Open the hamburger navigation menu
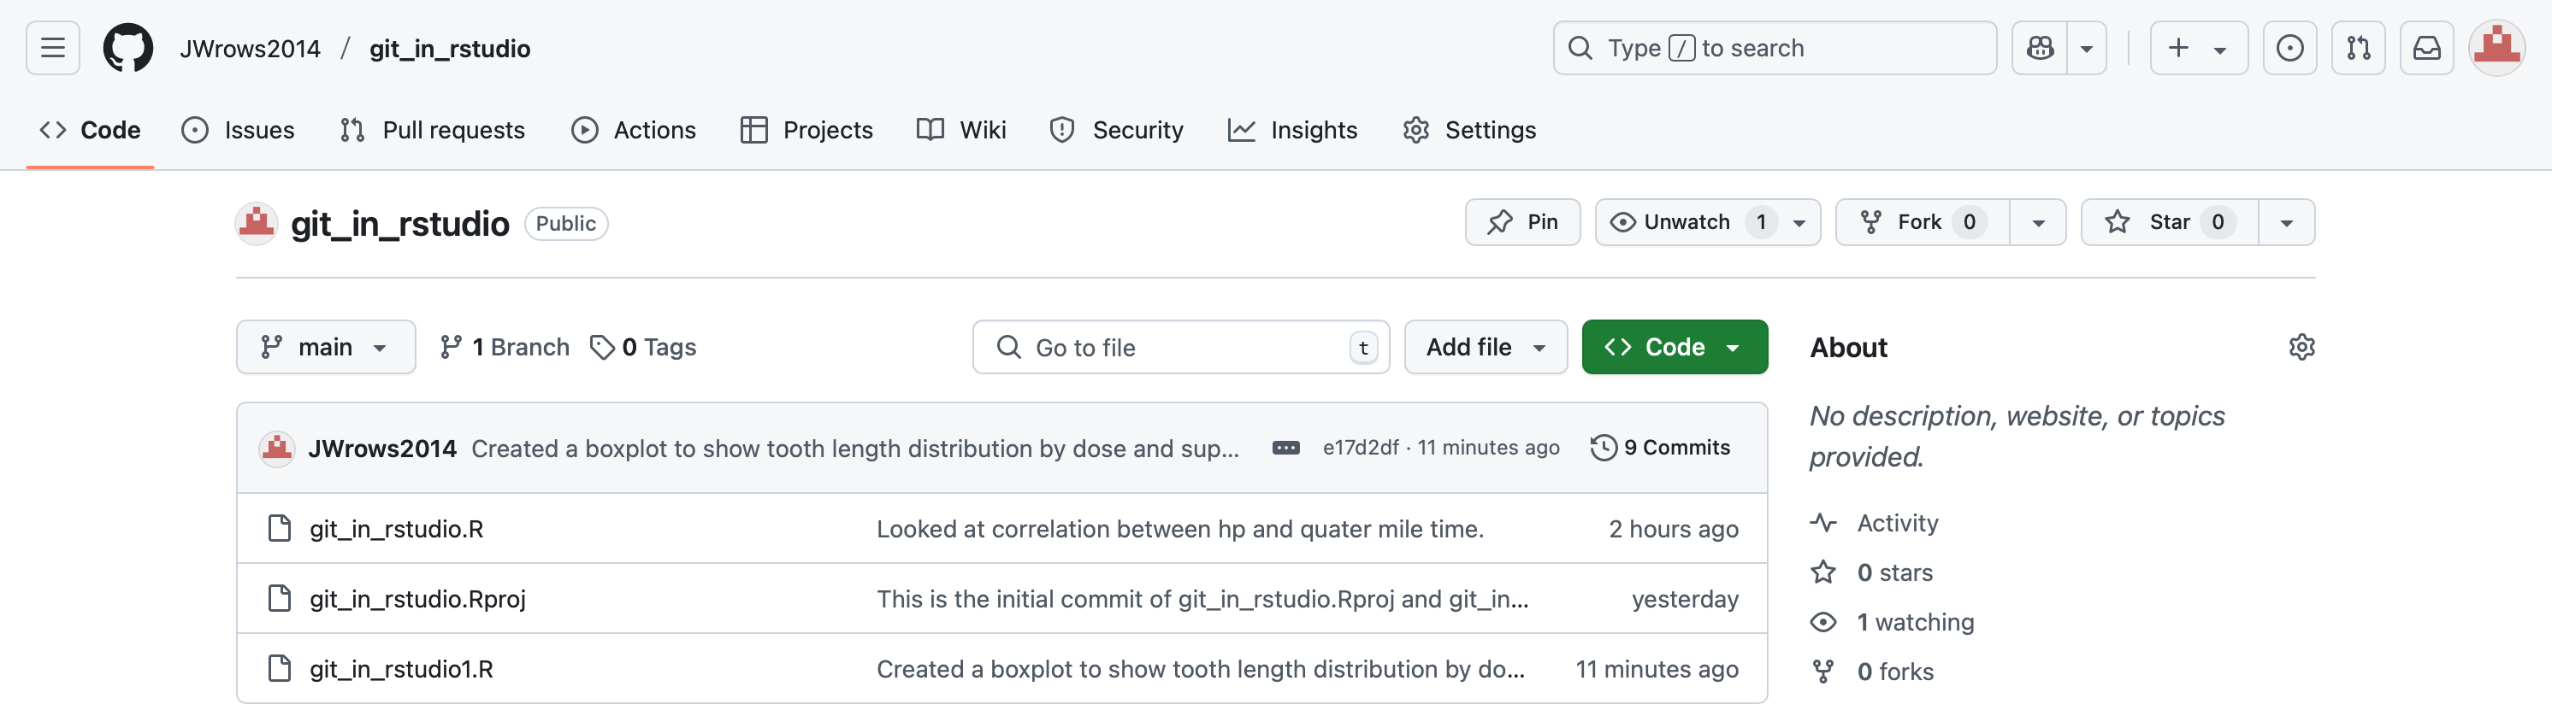The image size is (2552, 716). (x=52, y=48)
